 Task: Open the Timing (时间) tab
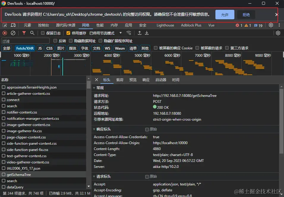point(176,80)
